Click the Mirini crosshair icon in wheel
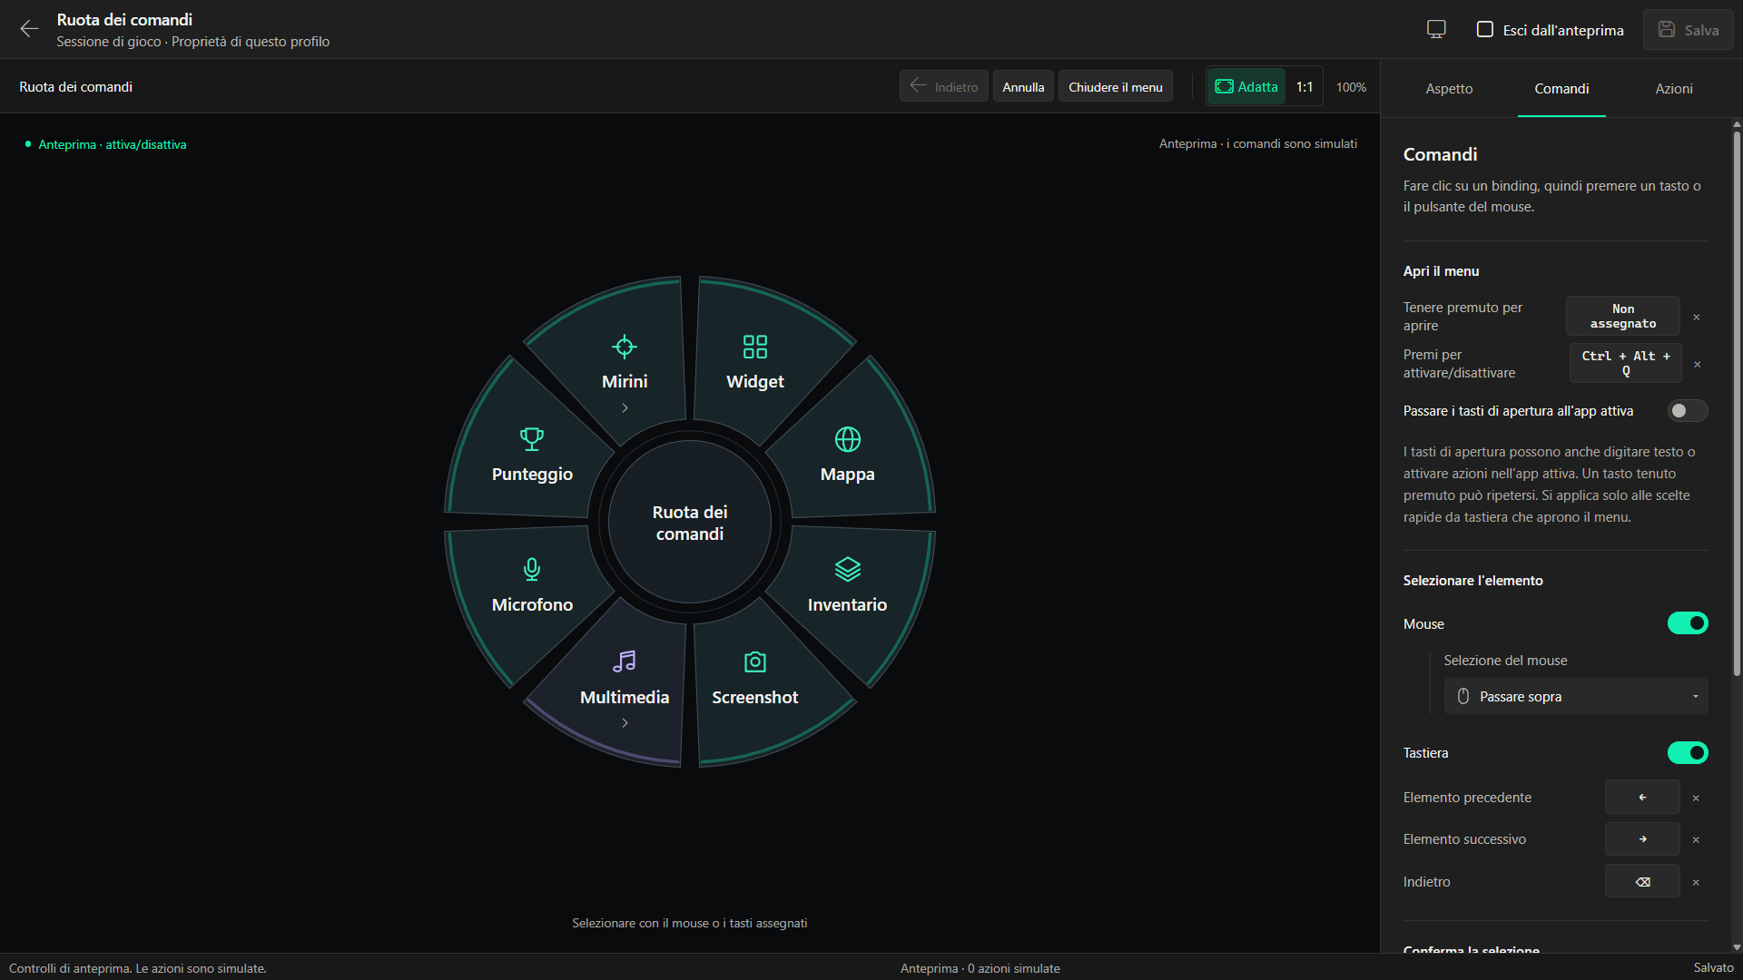This screenshot has width=1743, height=980. point(625,347)
